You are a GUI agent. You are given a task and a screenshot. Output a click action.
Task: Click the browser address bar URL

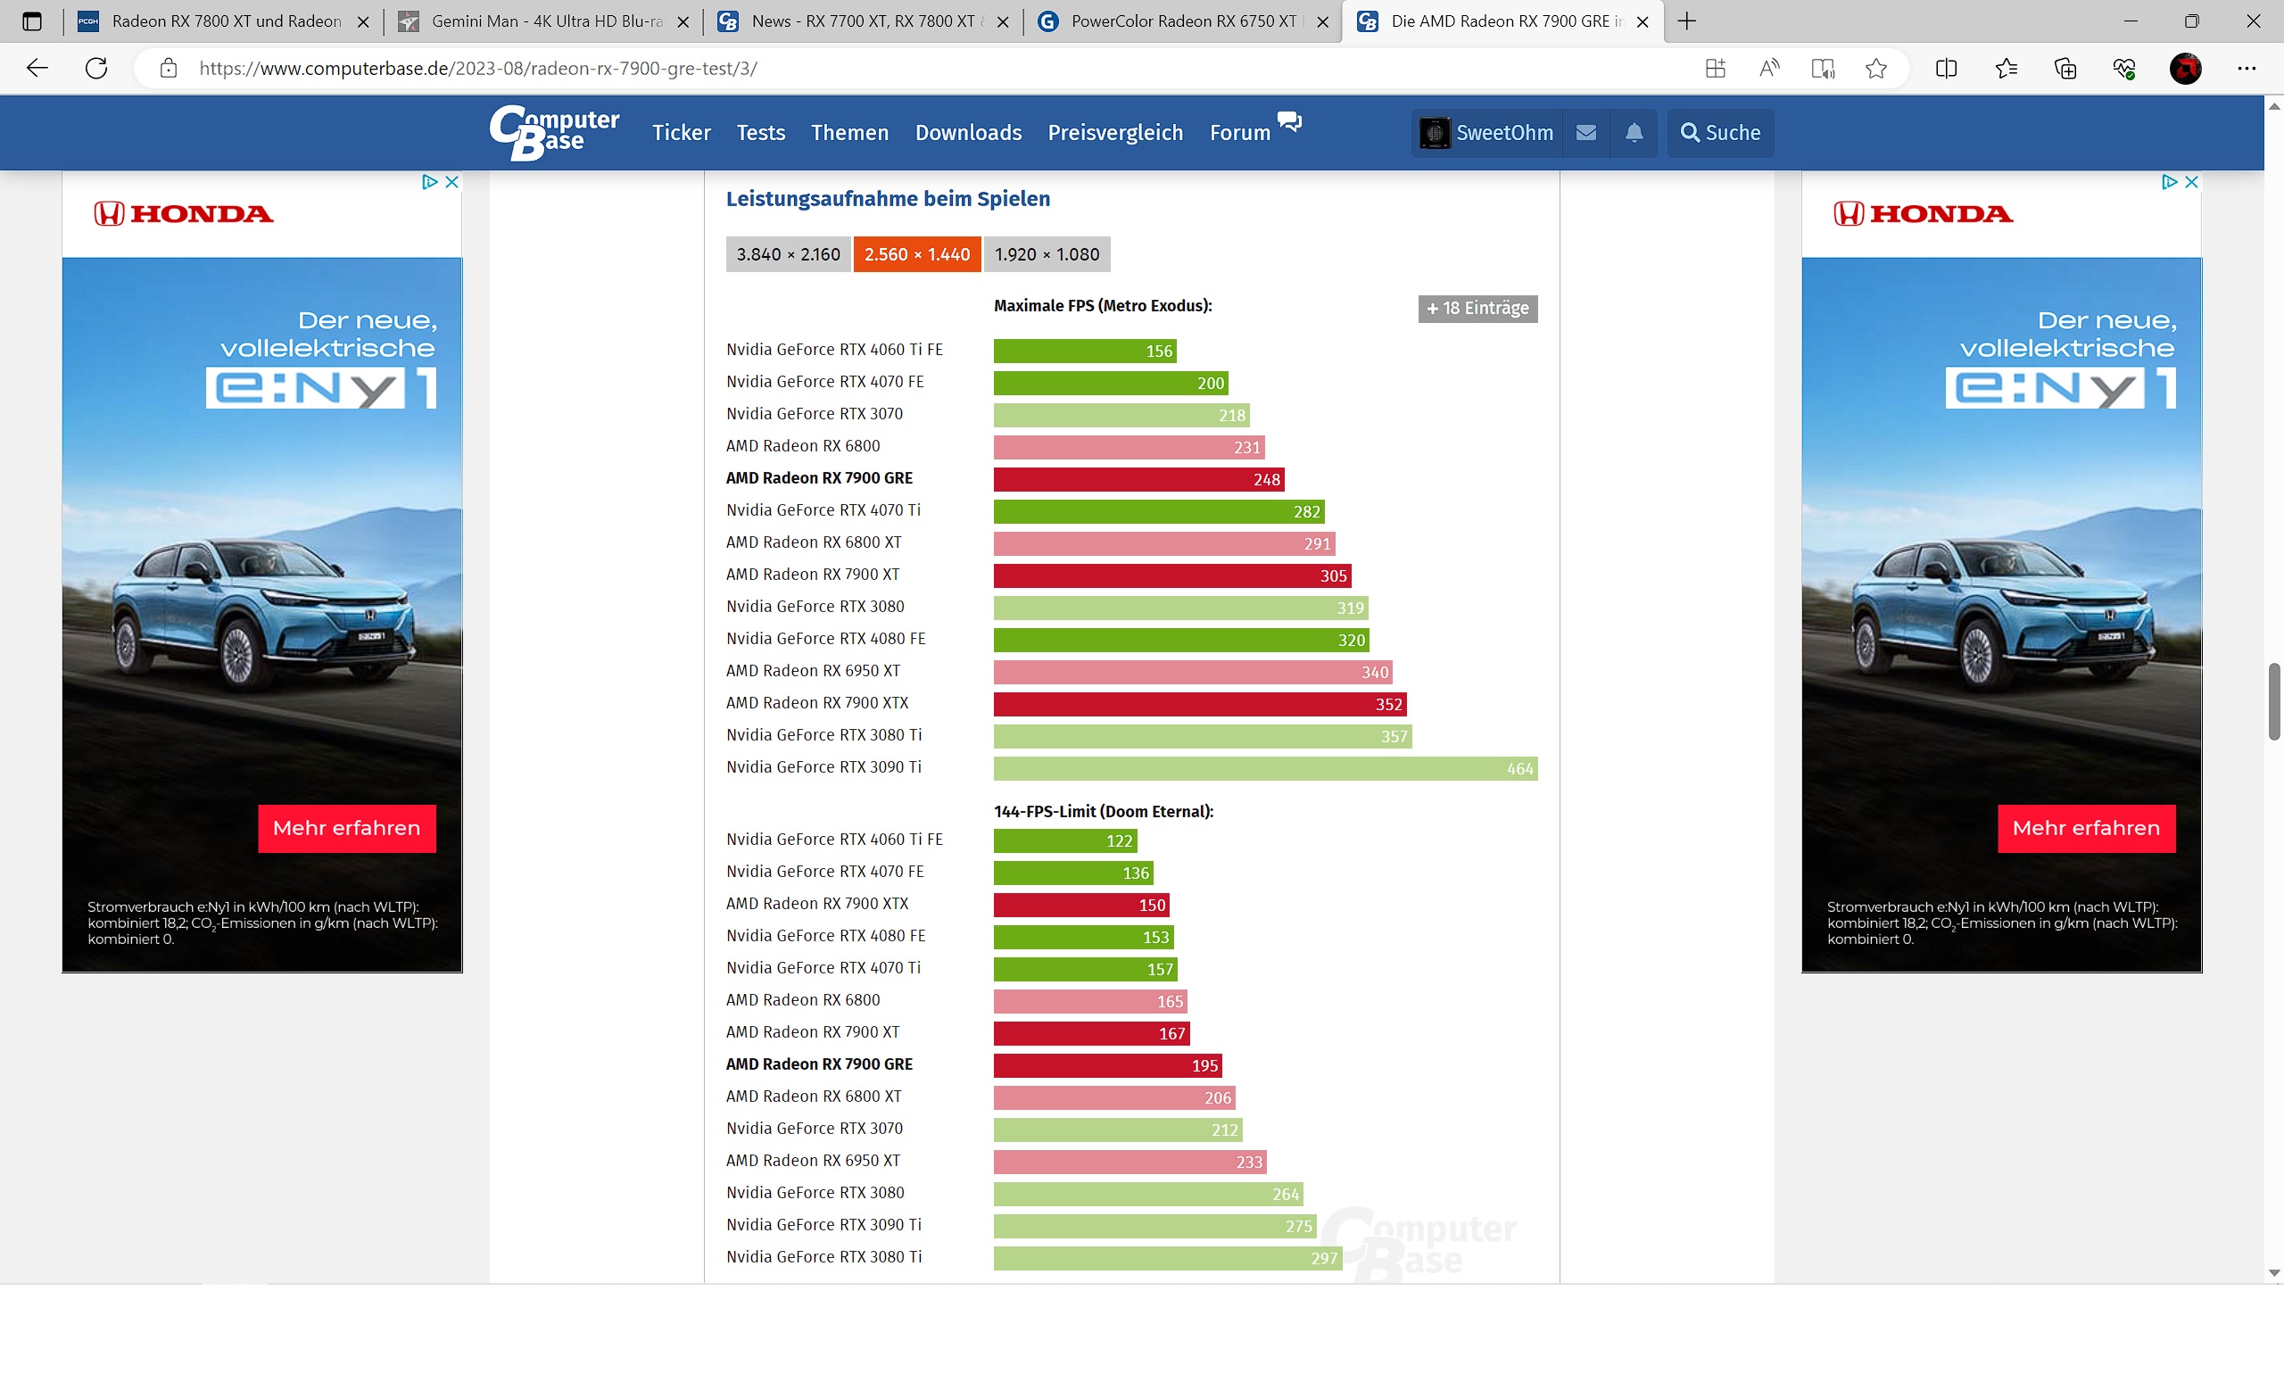[x=477, y=69]
